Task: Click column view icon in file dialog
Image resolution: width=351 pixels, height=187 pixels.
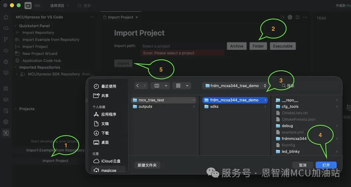Action: (157, 86)
